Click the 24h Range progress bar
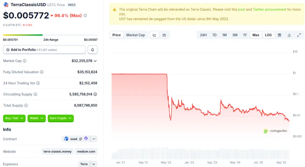This screenshot has height=167, width=305. click(50, 35)
